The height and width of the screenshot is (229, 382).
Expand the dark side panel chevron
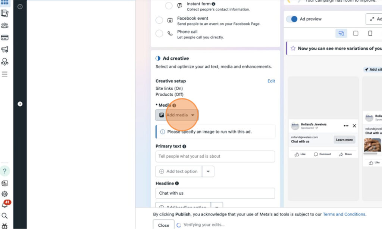tap(20, 104)
